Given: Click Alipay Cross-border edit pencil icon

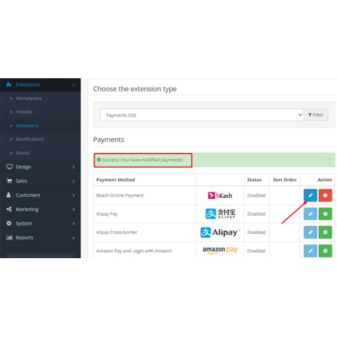Looking at the screenshot, I should [x=310, y=233].
